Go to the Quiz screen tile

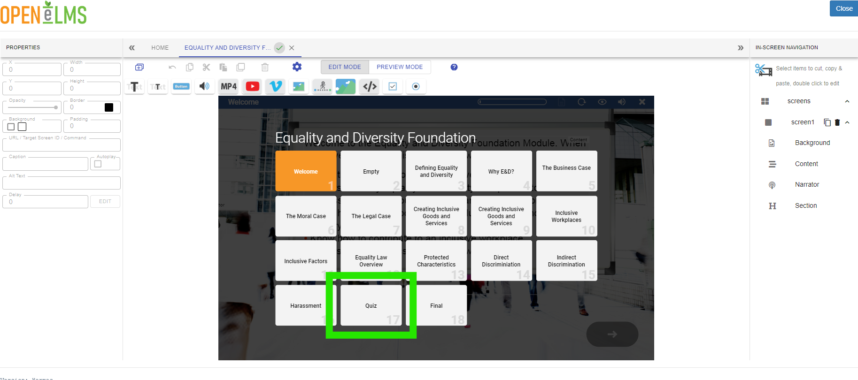[x=371, y=305]
